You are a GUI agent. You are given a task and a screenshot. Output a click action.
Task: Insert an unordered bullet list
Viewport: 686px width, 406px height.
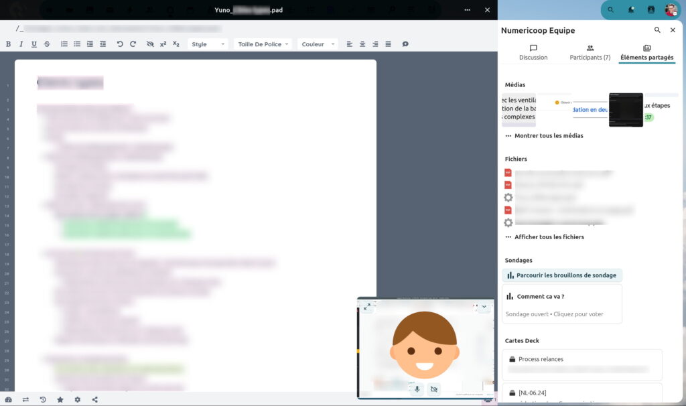click(x=77, y=44)
